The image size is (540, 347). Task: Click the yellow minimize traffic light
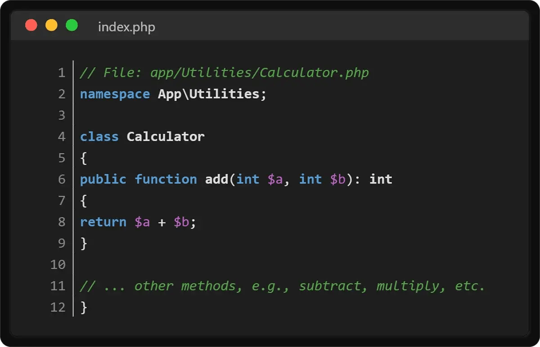coord(51,25)
